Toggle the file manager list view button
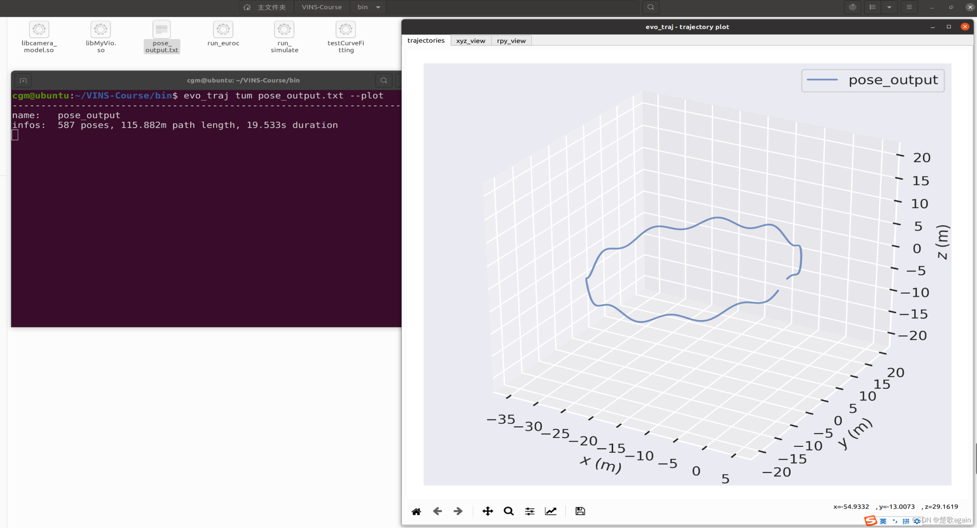This screenshot has height=528, width=977. point(872,7)
